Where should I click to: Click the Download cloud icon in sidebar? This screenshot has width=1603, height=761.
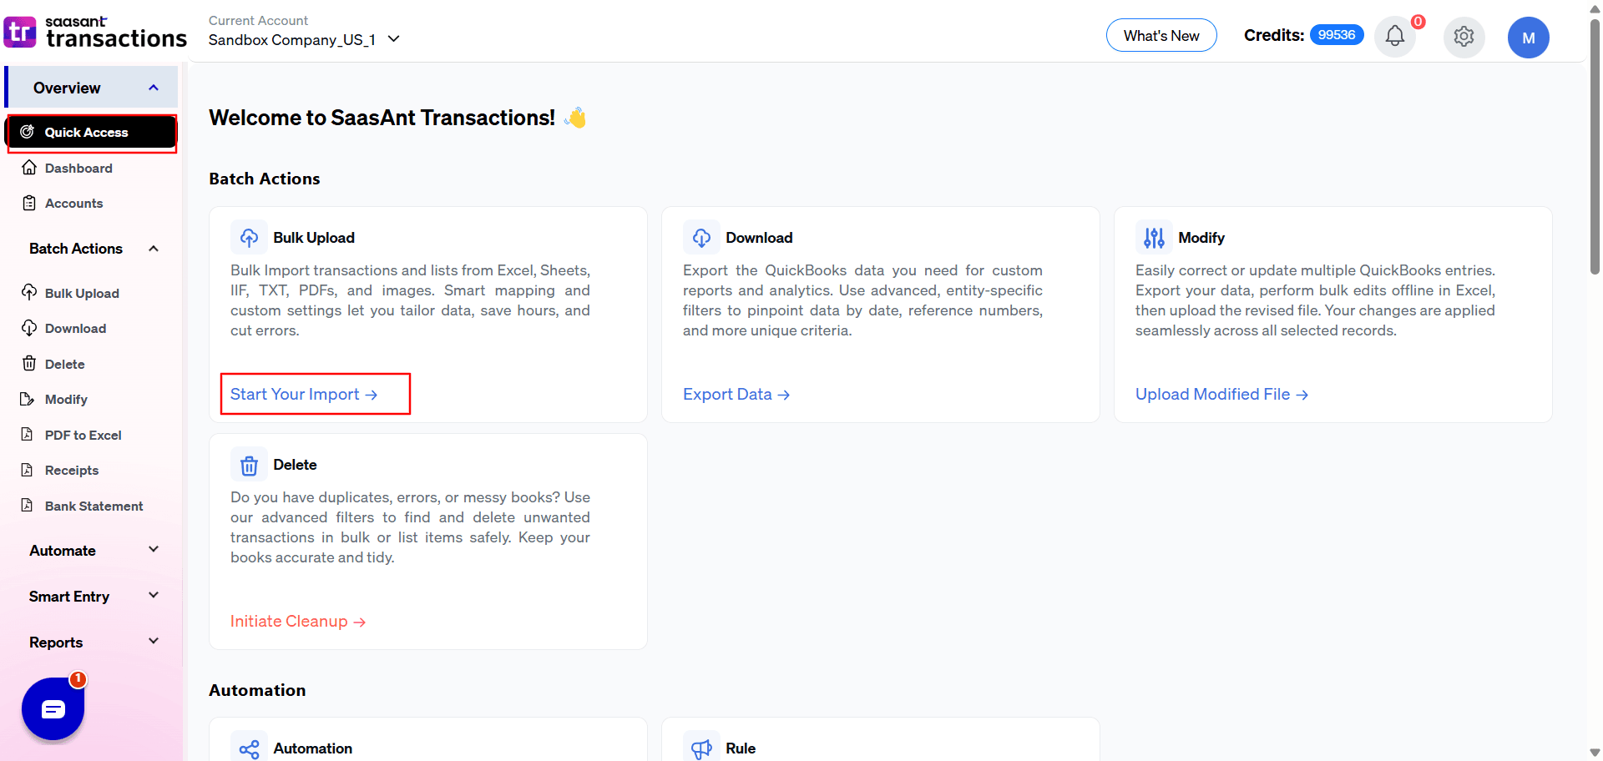(29, 328)
